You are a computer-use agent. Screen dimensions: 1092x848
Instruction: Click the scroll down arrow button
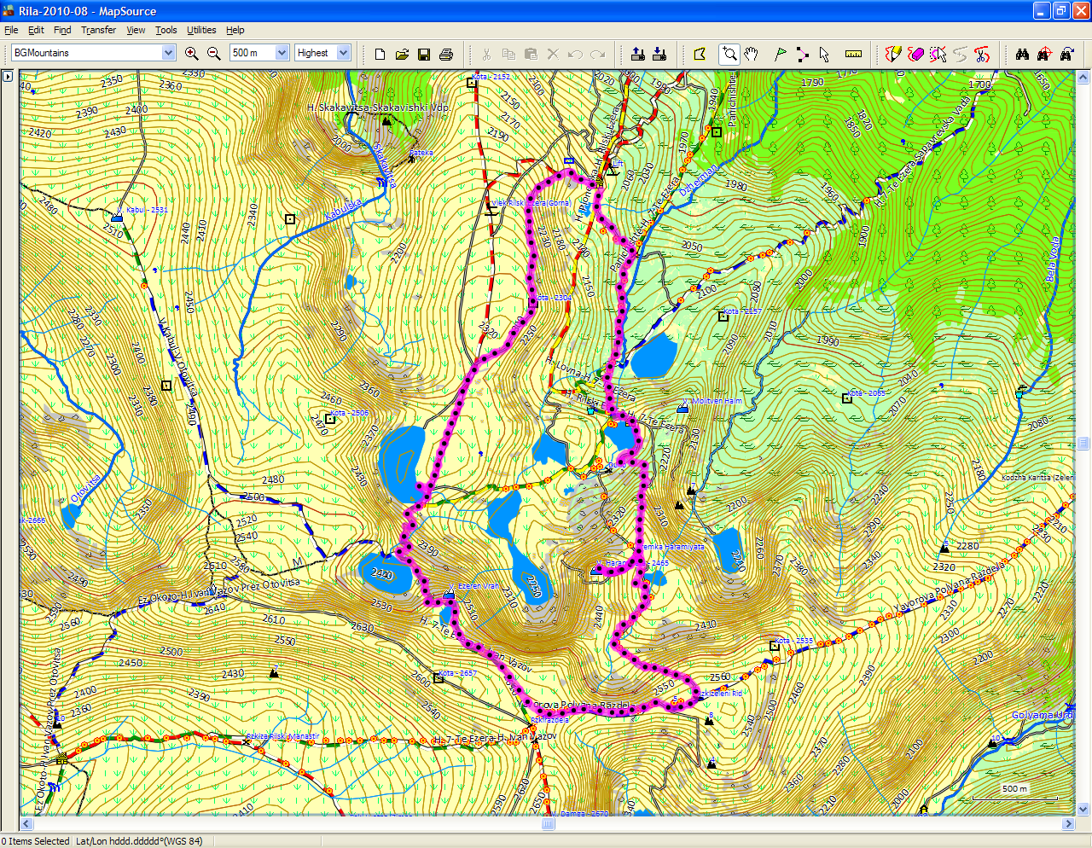(1083, 810)
